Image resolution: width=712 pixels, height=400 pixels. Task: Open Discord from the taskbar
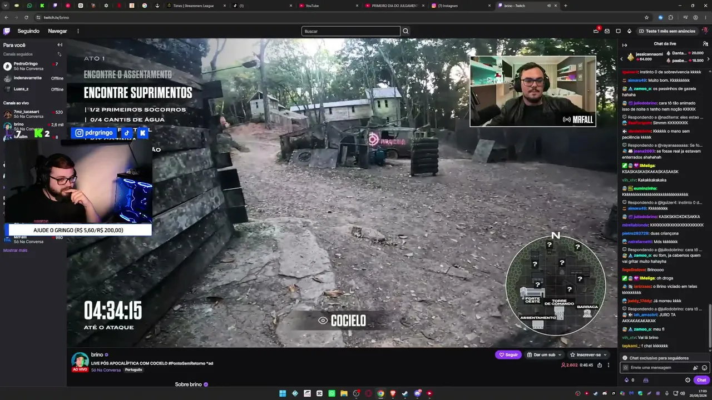pos(417,393)
